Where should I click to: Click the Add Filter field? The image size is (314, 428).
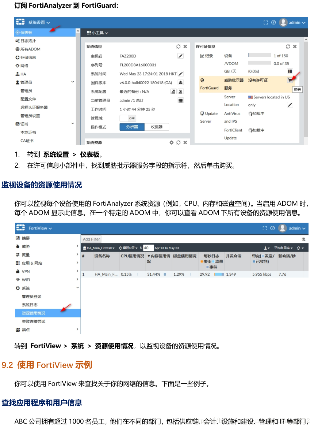pyautogui.click(x=92, y=239)
